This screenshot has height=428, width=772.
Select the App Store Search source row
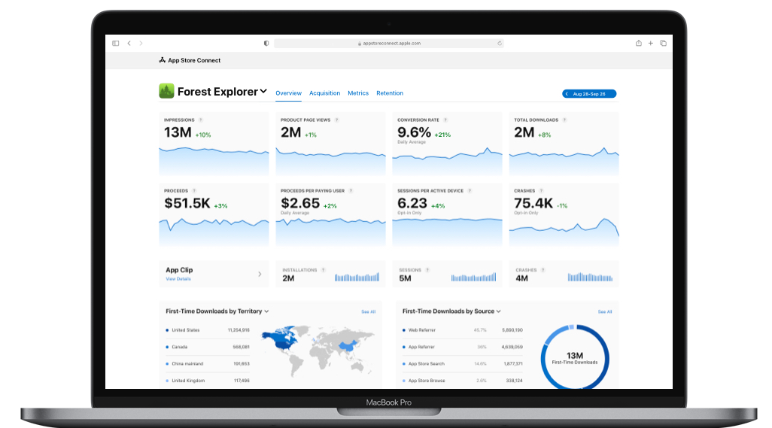(x=462, y=363)
